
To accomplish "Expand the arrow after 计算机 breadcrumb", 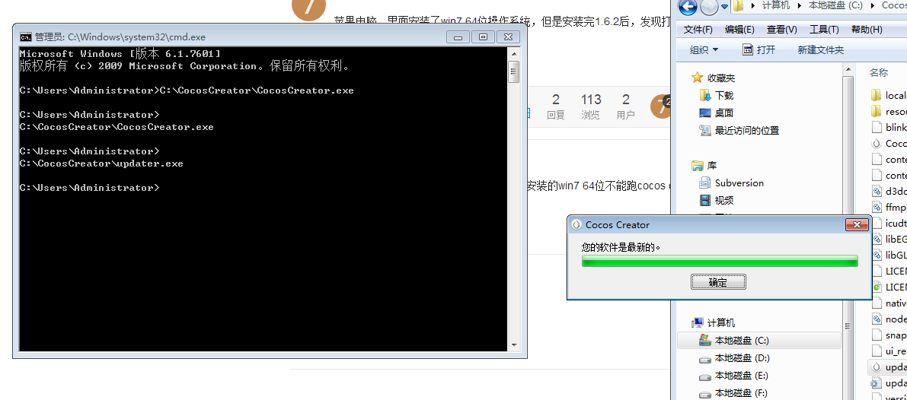I will [x=799, y=5].
